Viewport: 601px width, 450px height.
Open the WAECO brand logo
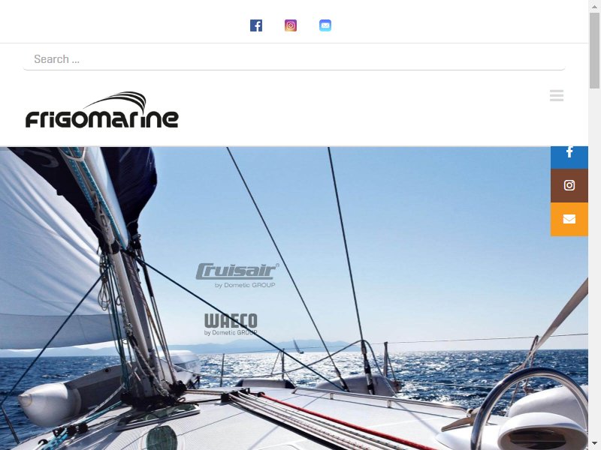(231, 325)
